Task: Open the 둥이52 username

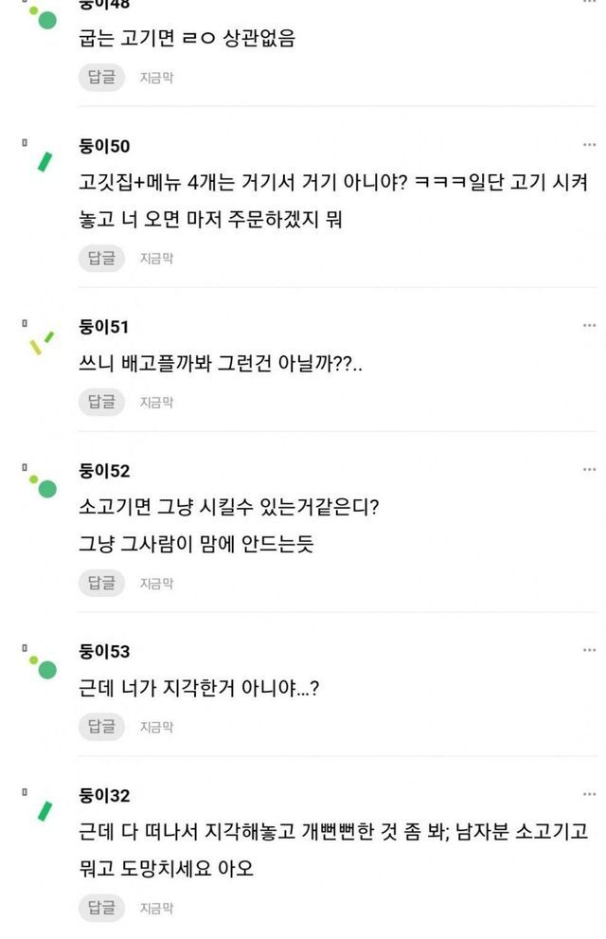Action: 105,471
